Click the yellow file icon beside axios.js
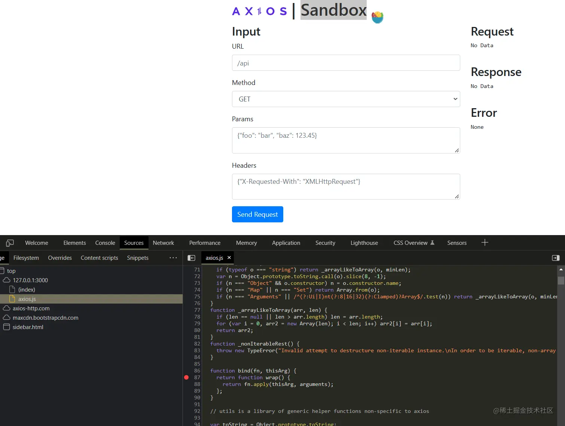Image resolution: width=565 pixels, height=426 pixels. (12, 299)
